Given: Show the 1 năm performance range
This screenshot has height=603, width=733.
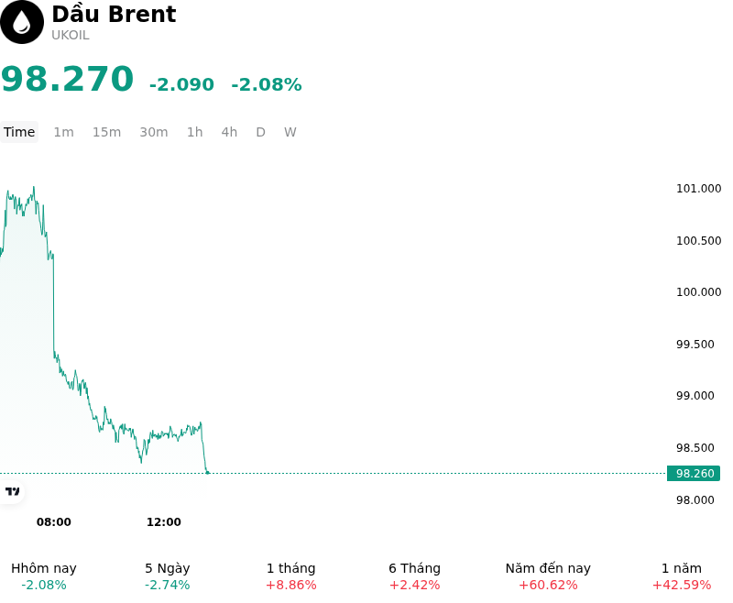Looking at the screenshot, I should [682, 576].
